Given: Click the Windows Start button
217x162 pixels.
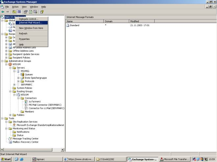Looking at the screenshot, I should [x=6, y=159].
